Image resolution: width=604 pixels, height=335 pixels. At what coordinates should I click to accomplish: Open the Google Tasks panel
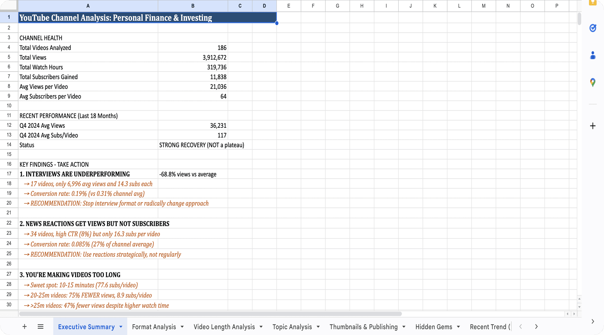click(x=593, y=28)
